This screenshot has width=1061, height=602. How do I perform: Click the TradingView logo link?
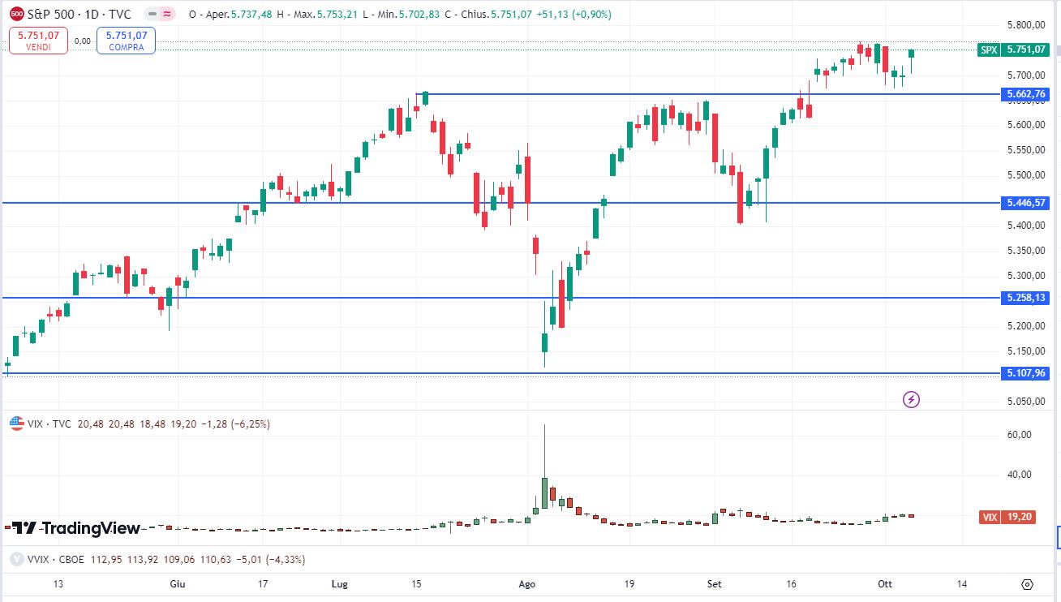(77, 528)
